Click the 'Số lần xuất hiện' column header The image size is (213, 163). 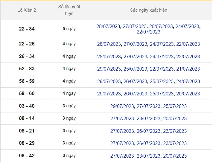(x=69, y=10)
